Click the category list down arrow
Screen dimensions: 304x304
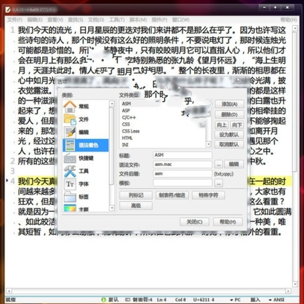[x=112, y=208]
